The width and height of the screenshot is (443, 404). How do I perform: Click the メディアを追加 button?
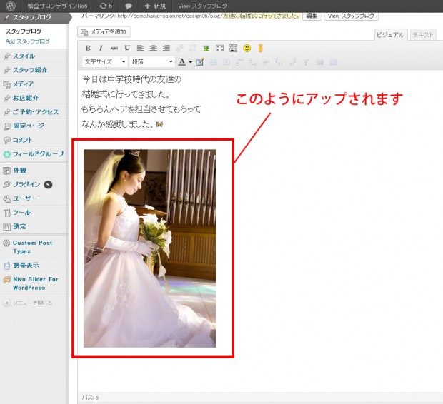(104, 32)
